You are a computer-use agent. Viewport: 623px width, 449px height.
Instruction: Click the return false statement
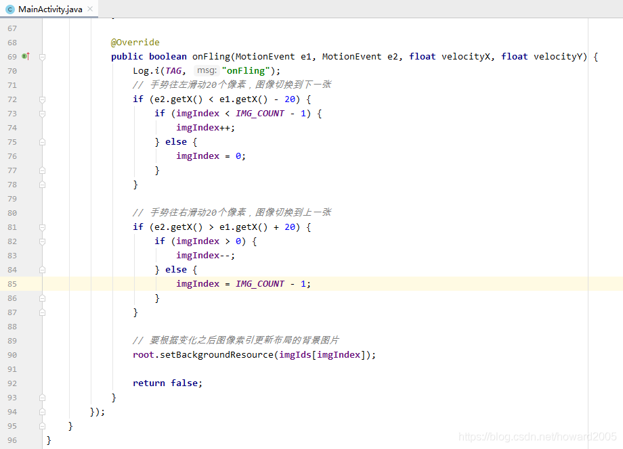(x=168, y=383)
